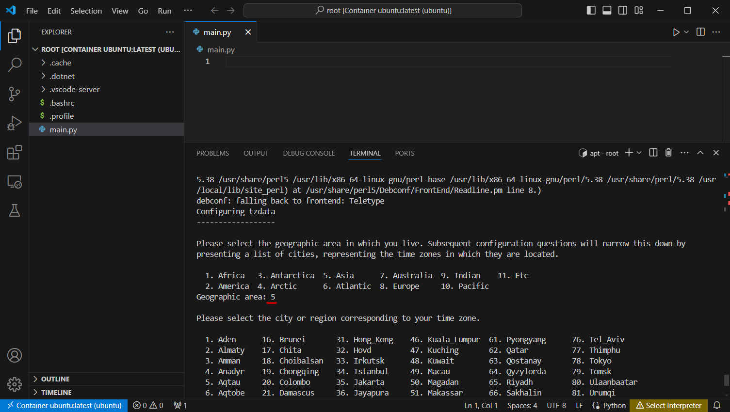Click the command center search box

click(383, 10)
